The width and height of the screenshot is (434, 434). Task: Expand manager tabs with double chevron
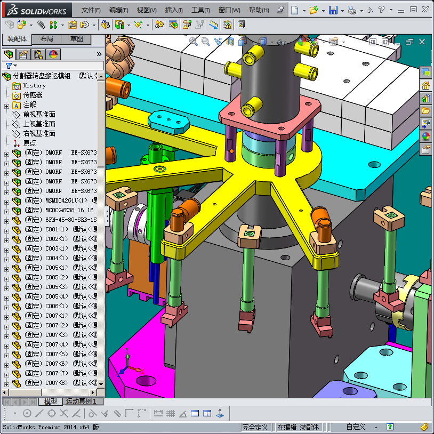click(x=99, y=54)
